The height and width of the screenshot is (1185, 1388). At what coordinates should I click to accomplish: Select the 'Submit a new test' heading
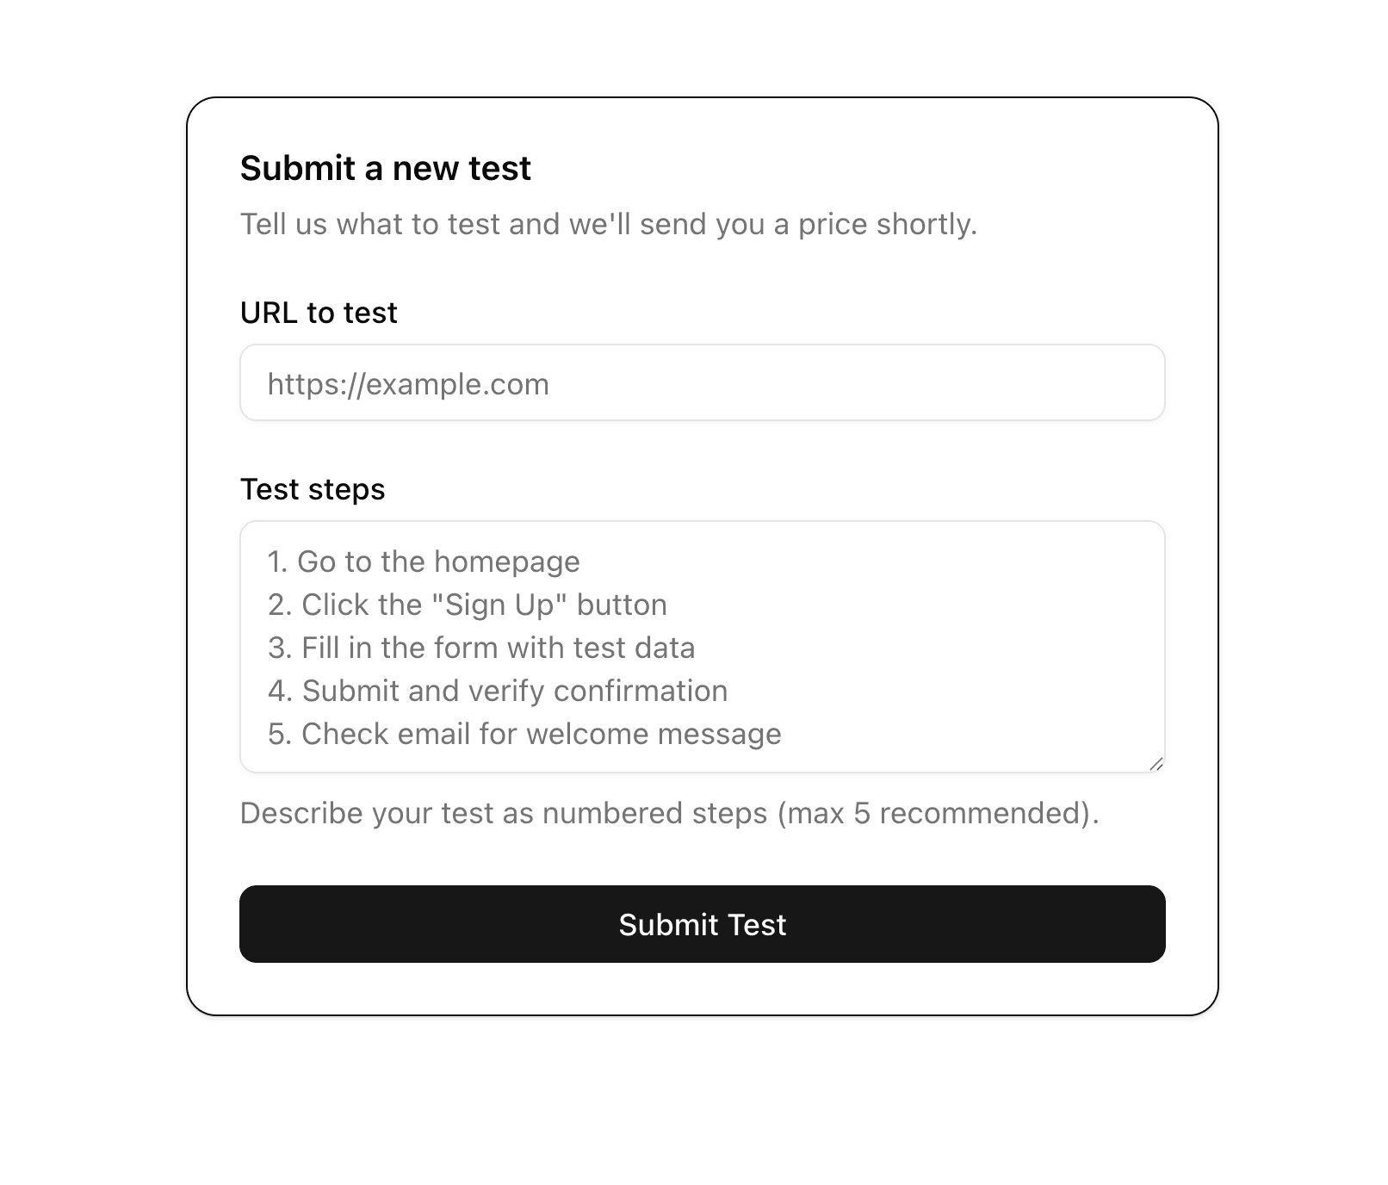pyautogui.click(x=386, y=169)
